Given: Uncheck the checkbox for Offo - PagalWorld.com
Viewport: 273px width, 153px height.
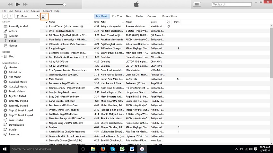Looking at the screenshot, I should point(47,31).
